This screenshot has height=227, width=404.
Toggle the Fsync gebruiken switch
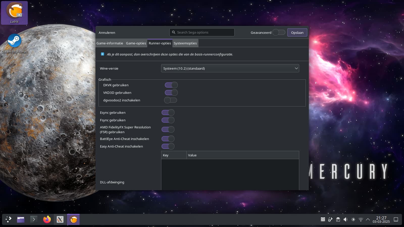point(168,120)
